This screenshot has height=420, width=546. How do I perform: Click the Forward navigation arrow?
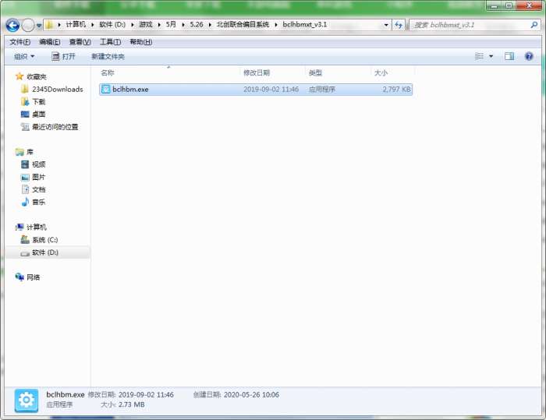(28, 25)
